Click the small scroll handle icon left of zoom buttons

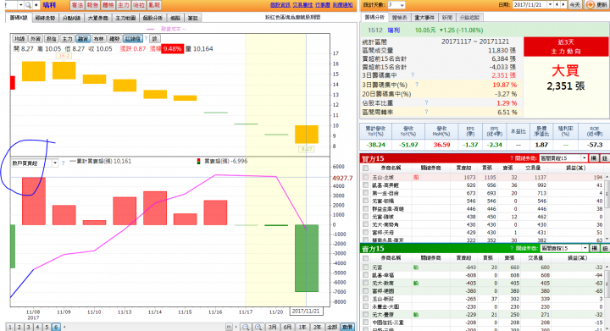229,327
